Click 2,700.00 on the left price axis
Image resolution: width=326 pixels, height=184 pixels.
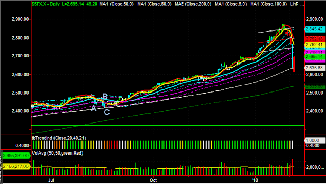20,56
